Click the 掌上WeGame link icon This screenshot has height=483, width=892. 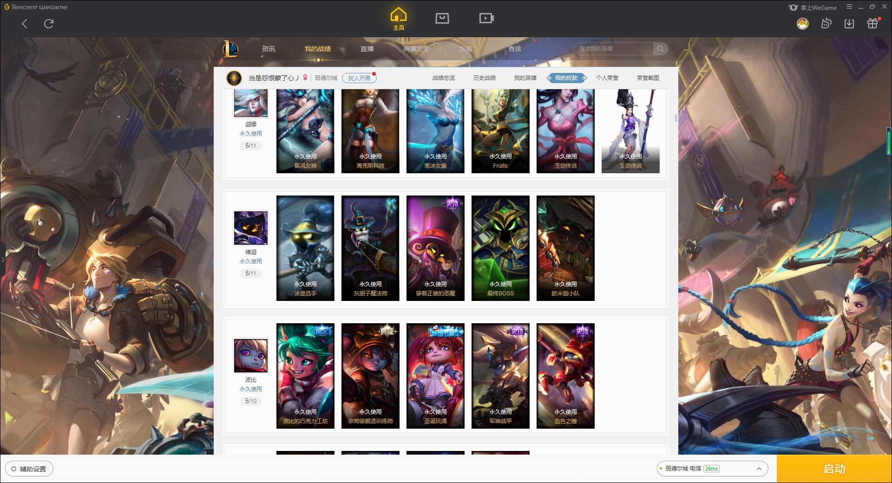pyautogui.click(x=813, y=7)
